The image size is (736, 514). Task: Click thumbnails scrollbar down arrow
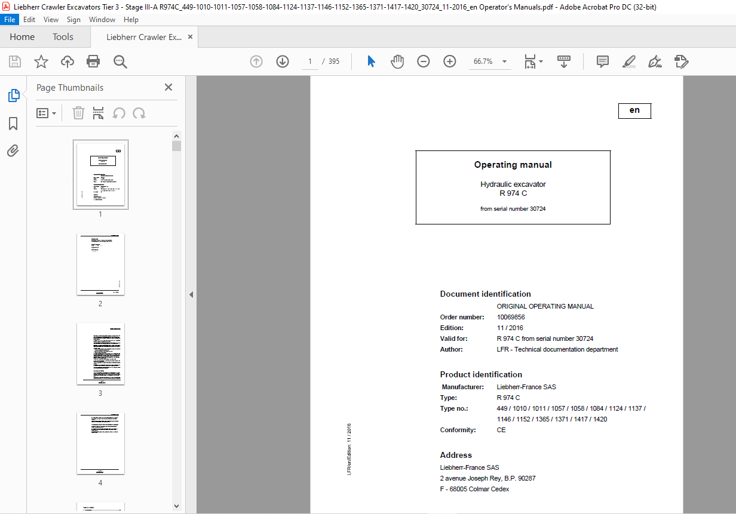tap(176, 506)
